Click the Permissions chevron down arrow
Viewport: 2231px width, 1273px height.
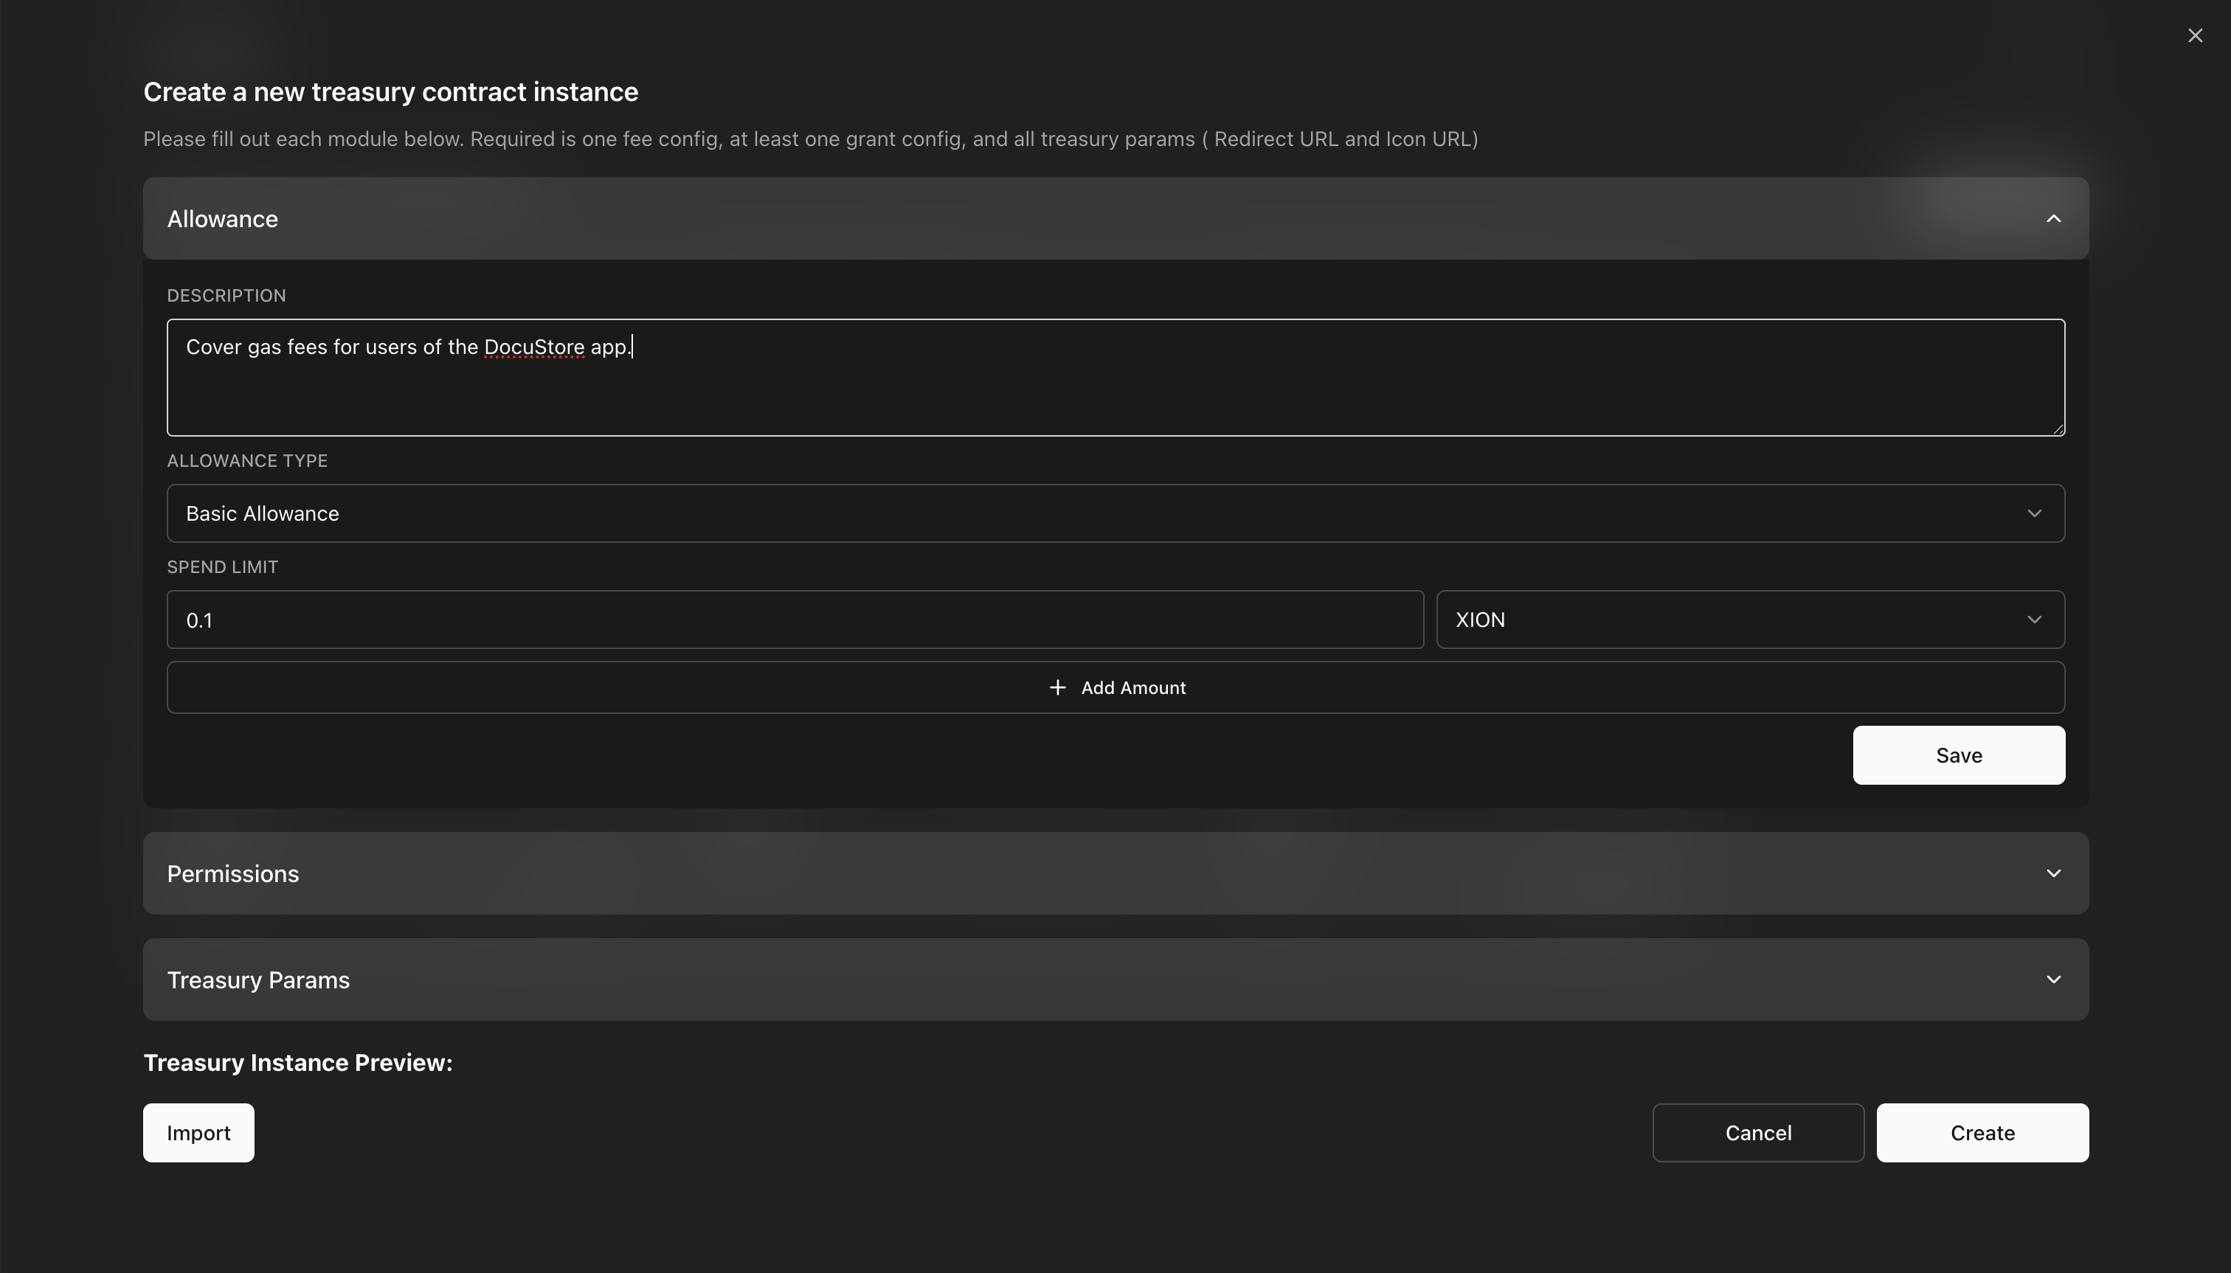2053,873
